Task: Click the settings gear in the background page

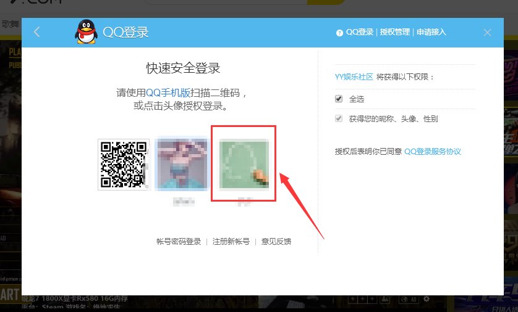Action: (427, 299)
